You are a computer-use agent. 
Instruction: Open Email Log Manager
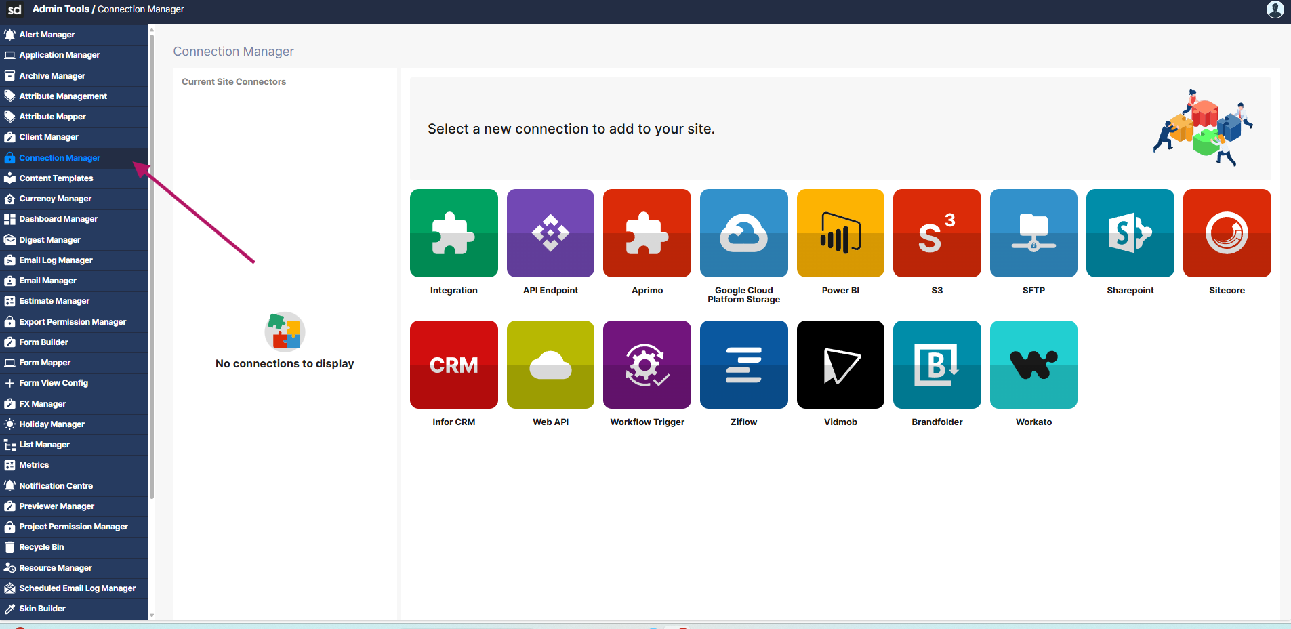click(74, 260)
